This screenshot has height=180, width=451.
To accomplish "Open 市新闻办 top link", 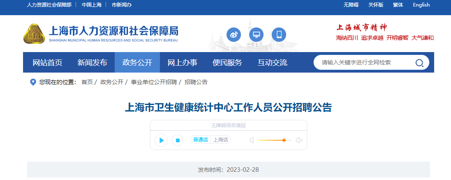I will click(x=121, y=5).
